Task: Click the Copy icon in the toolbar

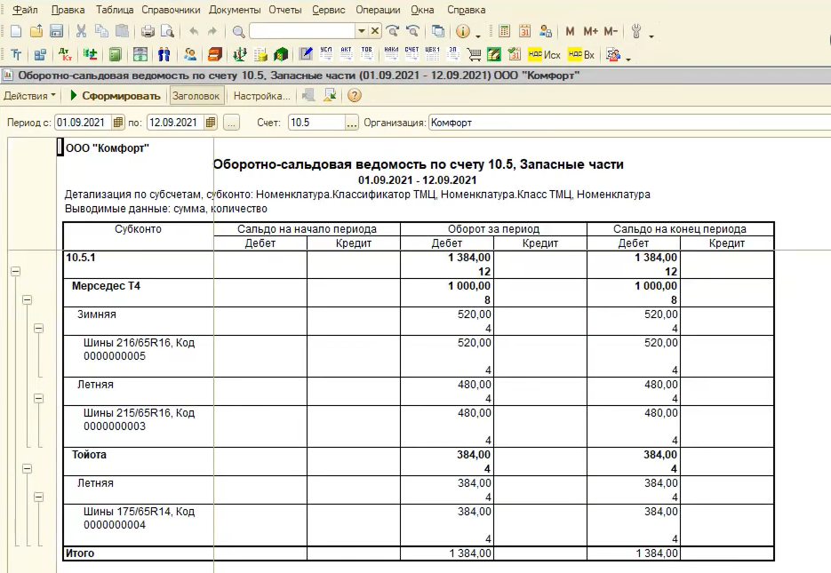Action: (101, 31)
